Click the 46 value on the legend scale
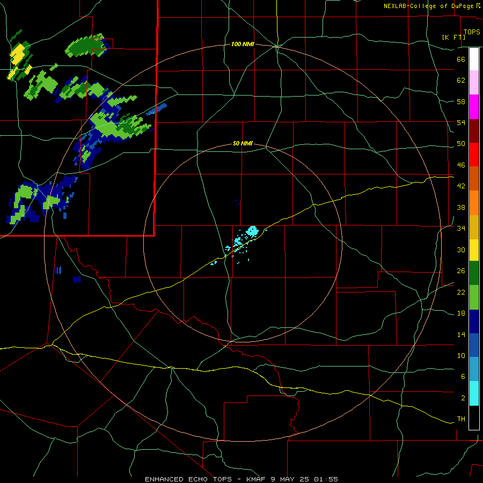 461,165
